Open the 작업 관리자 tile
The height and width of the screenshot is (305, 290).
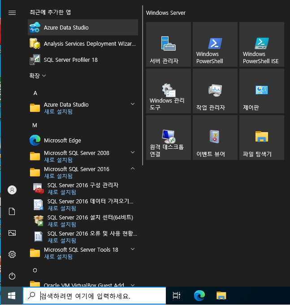coord(215,91)
